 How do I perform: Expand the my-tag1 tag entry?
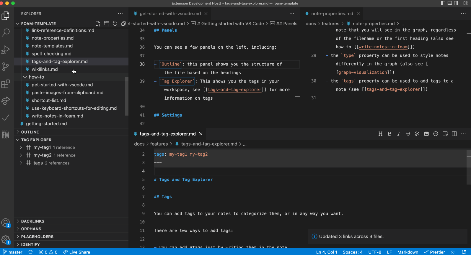coord(21,147)
